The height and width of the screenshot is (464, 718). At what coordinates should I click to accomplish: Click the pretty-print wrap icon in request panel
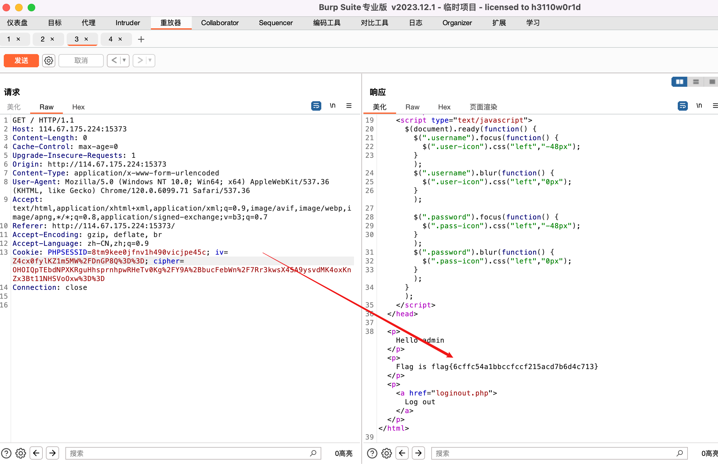(x=316, y=106)
